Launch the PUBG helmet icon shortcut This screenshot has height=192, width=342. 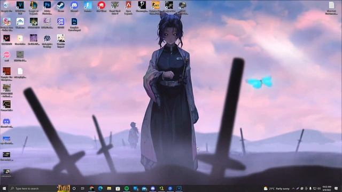(182, 8)
